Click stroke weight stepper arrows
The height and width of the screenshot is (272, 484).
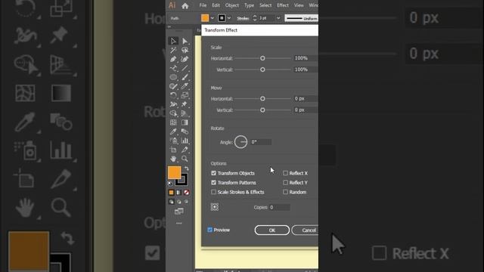(255, 18)
